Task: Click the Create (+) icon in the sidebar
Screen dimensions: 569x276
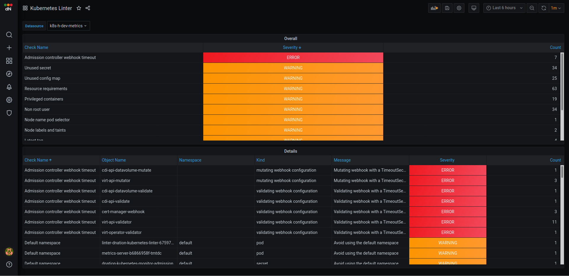Action: (9, 47)
